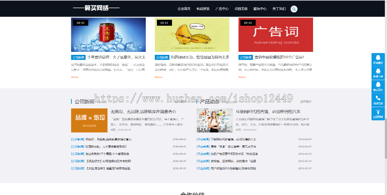Viewport: 387px width, 195px height.
Task: Click the QQ icon directly above the phone icon
Action: tap(378, 86)
